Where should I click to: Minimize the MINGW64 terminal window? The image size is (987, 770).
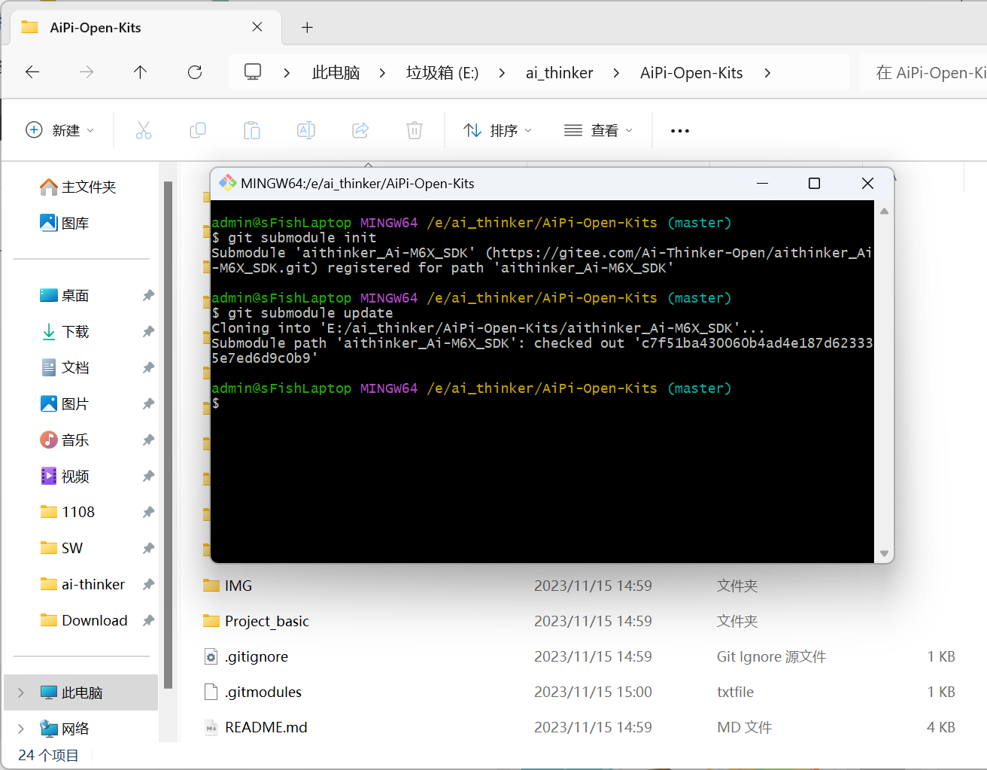click(762, 184)
